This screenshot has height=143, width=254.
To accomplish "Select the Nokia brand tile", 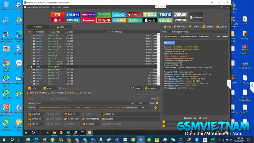I will tap(73, 20).
